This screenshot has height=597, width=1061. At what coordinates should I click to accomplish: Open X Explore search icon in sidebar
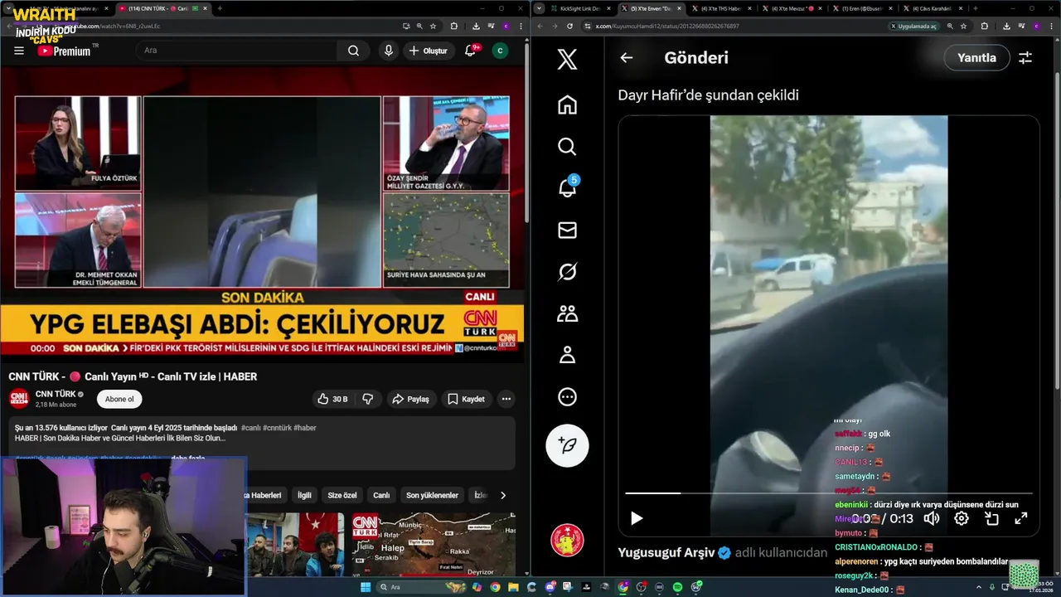click(x=567, y=147)
